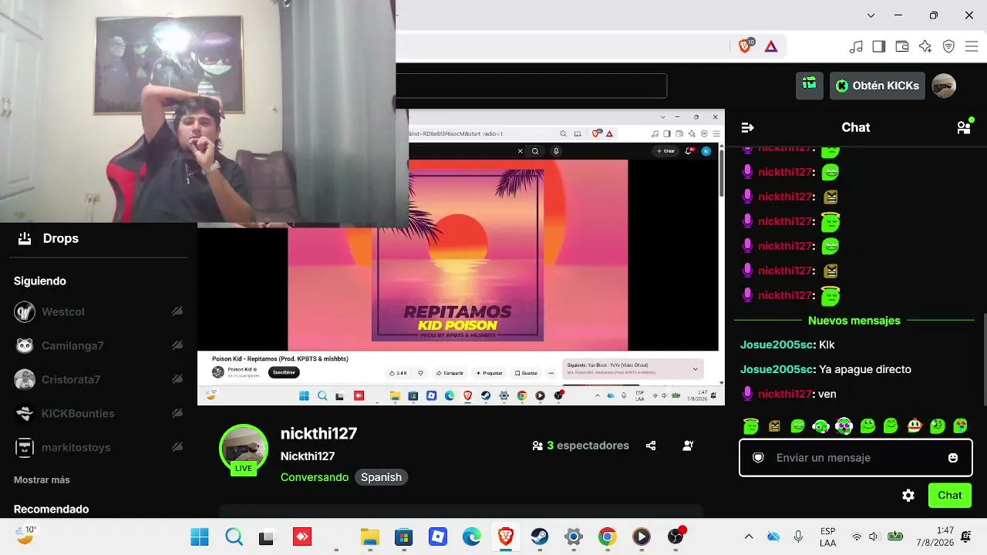Open Microsoft Edge from taskbar
This screenshot has height=555, width=987.
coord(472,536)
